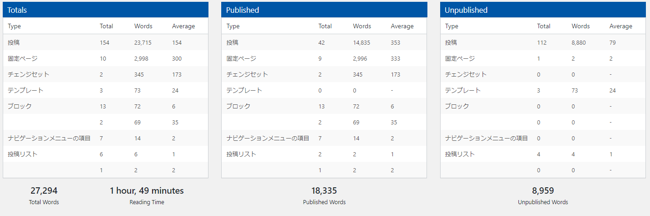650x216 pixels.
Task: Click the Published panel header
Action: [324, 10]
